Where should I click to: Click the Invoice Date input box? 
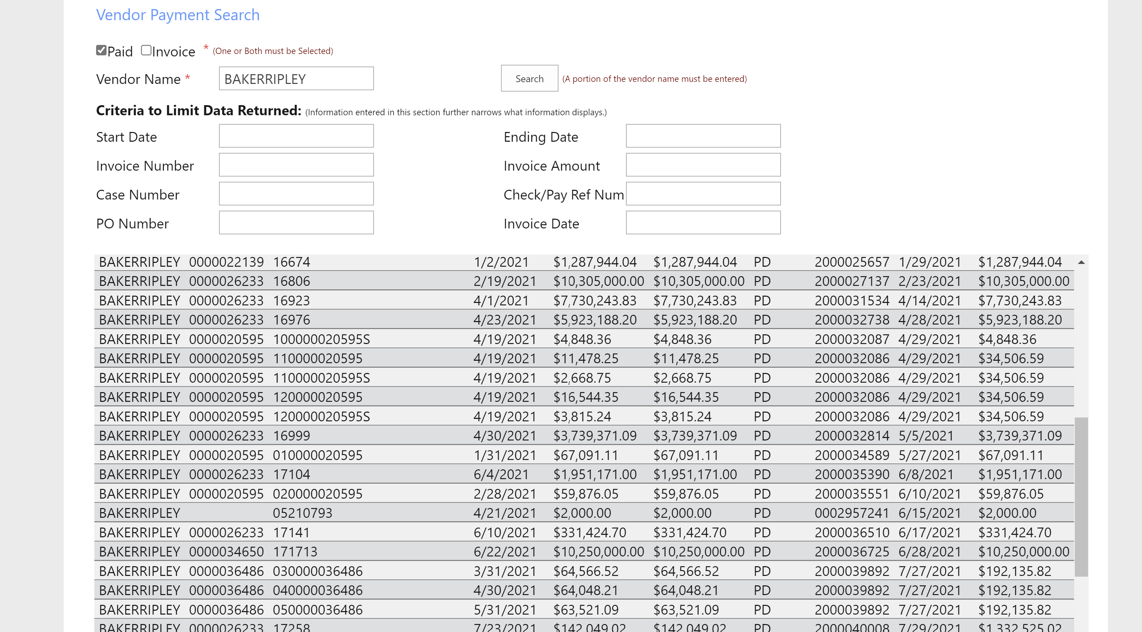[x=703, y=223]
